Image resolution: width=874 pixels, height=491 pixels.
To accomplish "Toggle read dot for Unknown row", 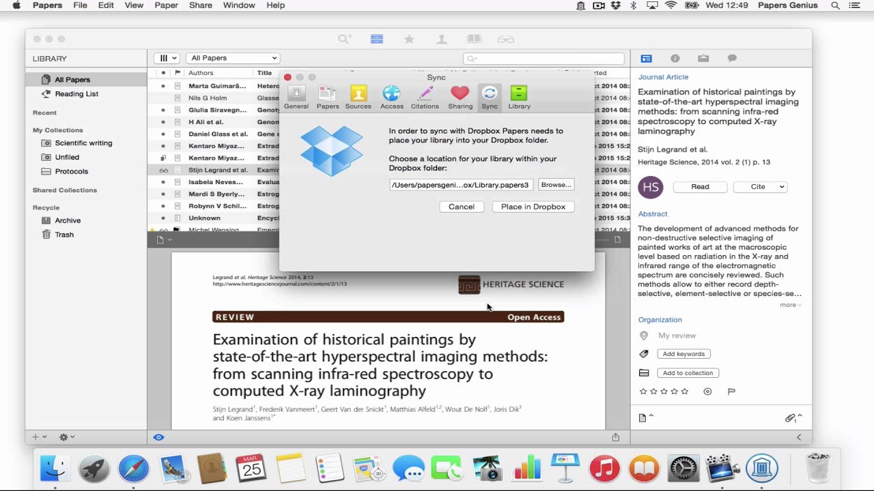I will [163, 218].
